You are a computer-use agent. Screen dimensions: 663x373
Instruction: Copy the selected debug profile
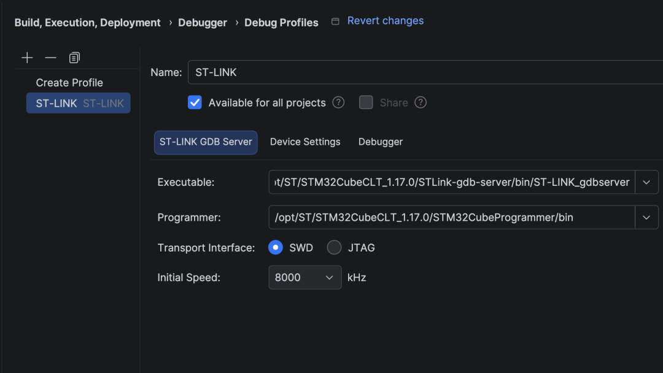(x=74, y=58)
